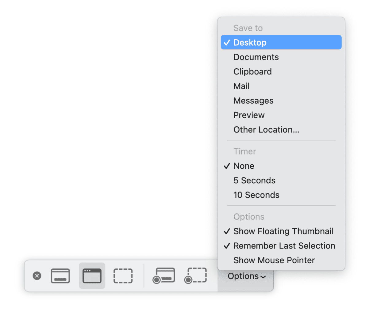Set timer to None

244,166
